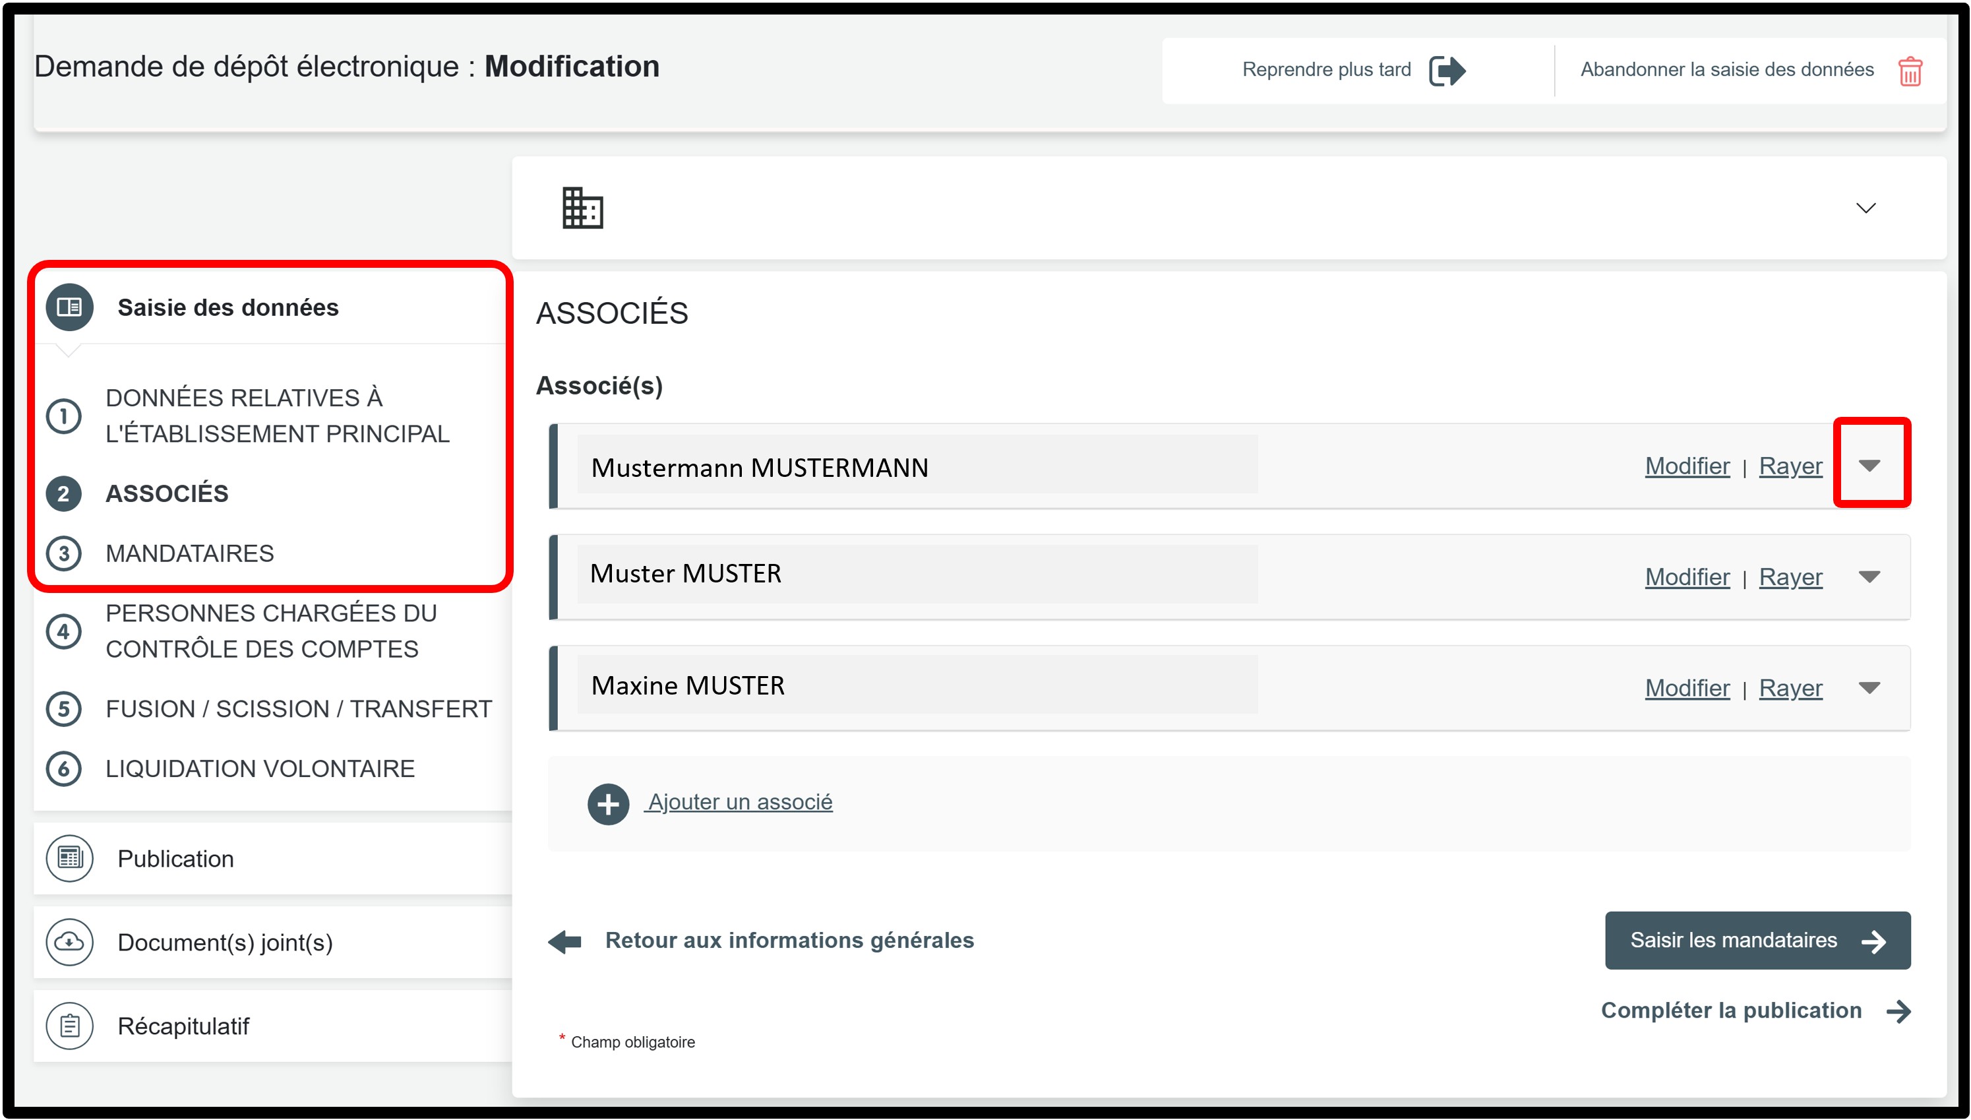This screenshot has width=1971, height=1120.
Task: Click Rayer for Maxine MUSTER
Action: click(x=1790, y=688)
